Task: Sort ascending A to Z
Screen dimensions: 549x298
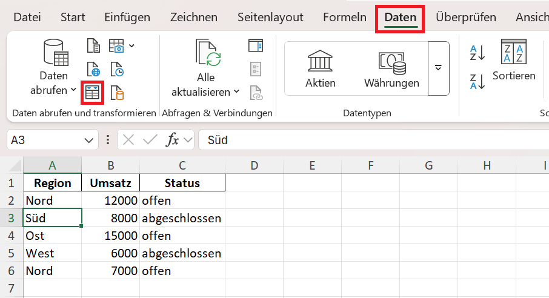Action: (x=477, y=53)
